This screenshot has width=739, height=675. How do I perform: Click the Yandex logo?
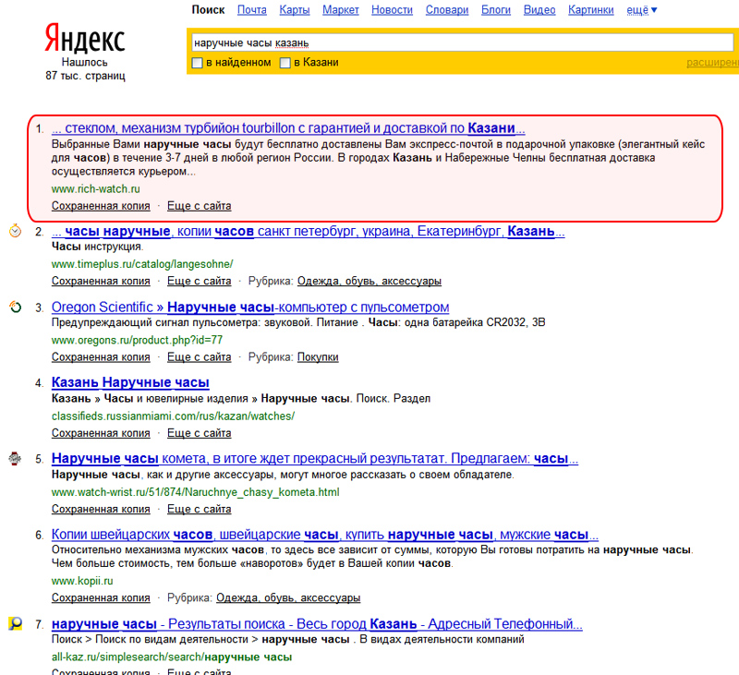84,39
